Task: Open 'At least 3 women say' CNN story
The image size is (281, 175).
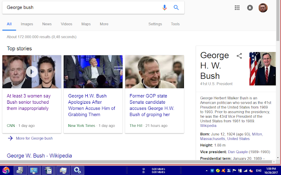Action: [29, 102]
